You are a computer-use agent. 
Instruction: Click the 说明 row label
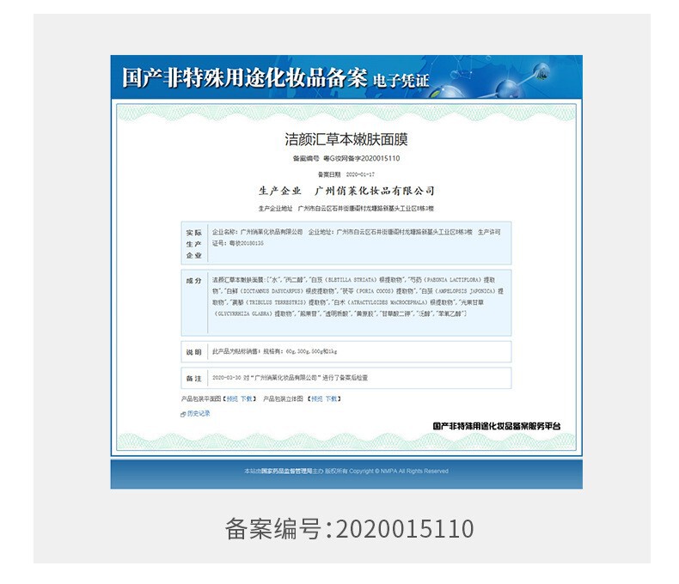pyautogui.click(x=194, y=352)
